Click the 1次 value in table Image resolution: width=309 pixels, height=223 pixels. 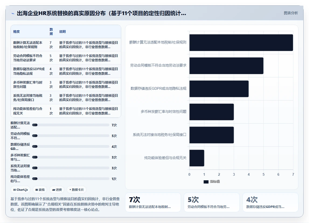click(x=51, y=111)
